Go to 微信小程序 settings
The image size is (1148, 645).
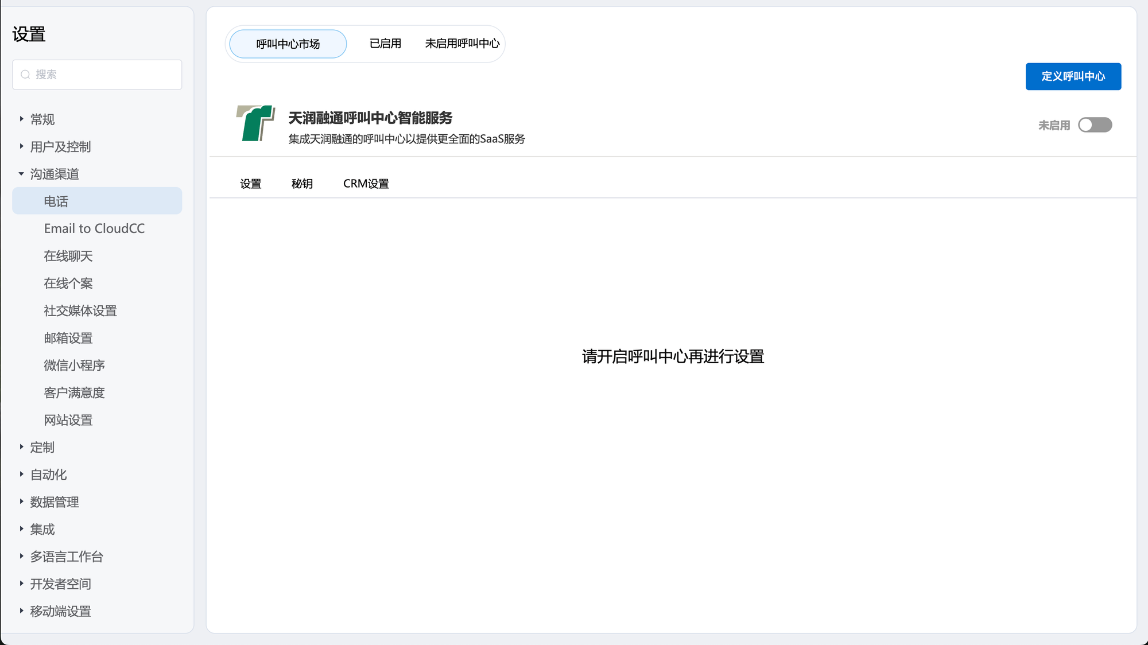tap(74, 366)
